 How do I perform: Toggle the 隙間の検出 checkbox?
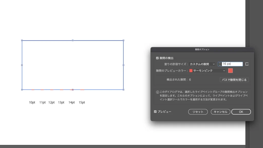click(157, 58)
